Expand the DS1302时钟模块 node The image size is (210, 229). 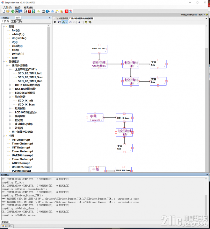pos(10,89)
